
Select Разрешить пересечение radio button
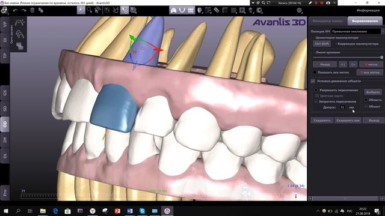pyautogui.click(x=316, y=90)
